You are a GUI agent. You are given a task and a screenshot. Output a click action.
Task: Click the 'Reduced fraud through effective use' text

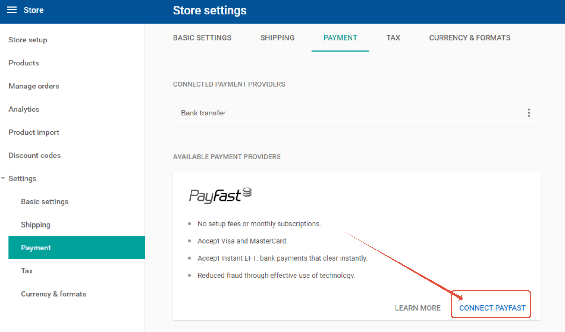pyautogui.click(x=276, y=275)
